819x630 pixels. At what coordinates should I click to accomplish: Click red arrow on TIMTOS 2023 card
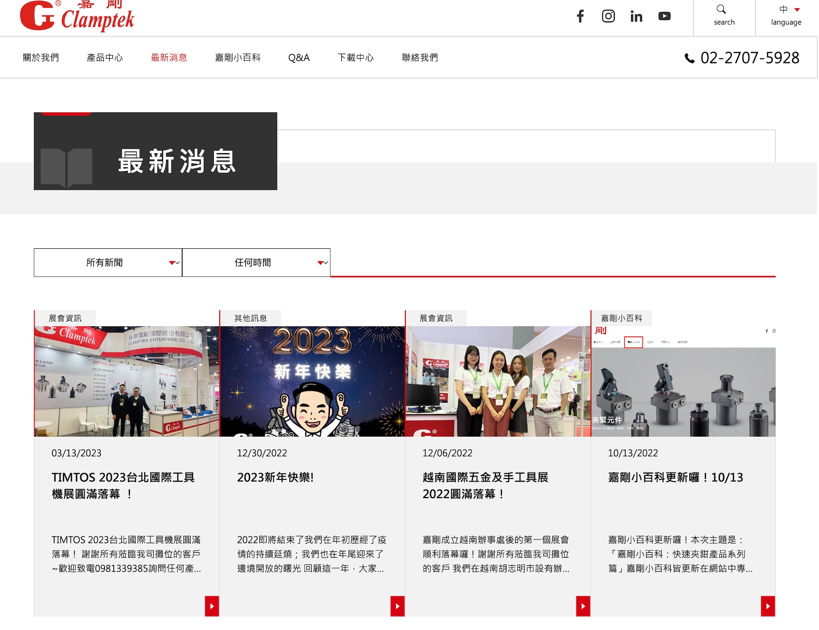coord(212,606)
